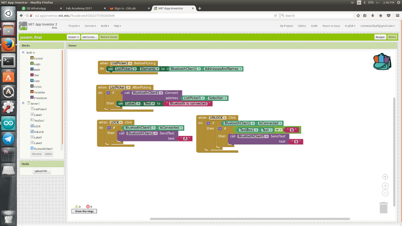The height and width of the screenshot is (226, 402).
Task: Click Report an Issue link
Action: [331, 26]
